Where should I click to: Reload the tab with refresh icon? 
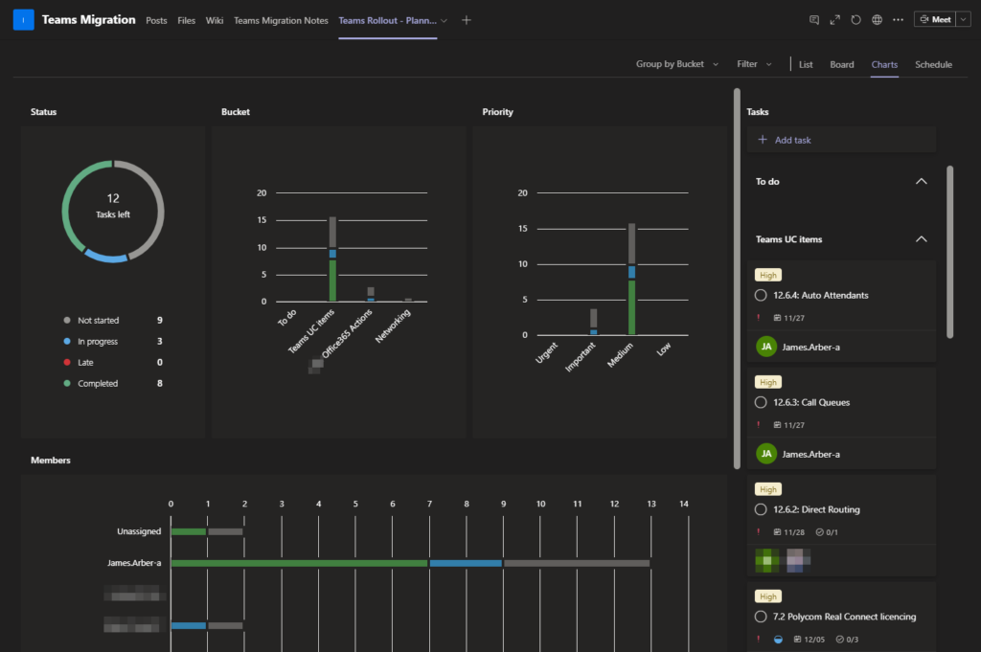(x=856, y=20)
